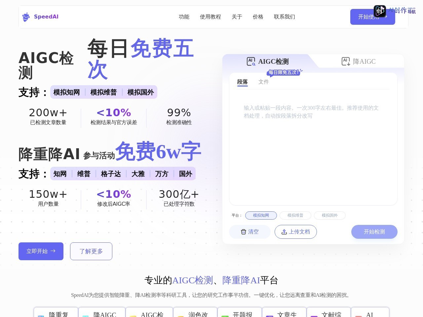
Task: Open the 文献综 tool card
Action: [x=328, y=312]
